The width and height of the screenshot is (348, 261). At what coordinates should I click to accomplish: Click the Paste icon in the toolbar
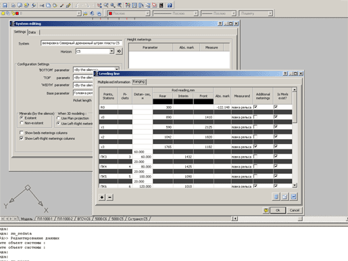pyautogui.click(x=55, y=5)
